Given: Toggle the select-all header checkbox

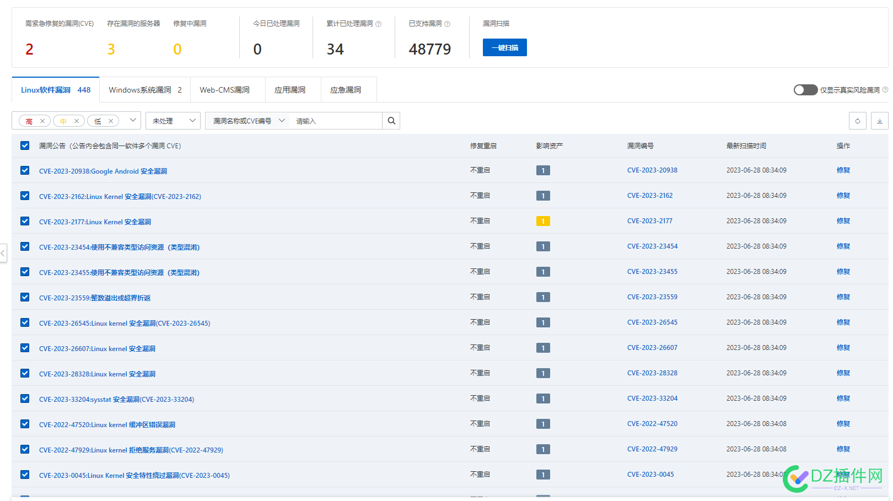Looking at the screenshot, I should click(25, 146).
